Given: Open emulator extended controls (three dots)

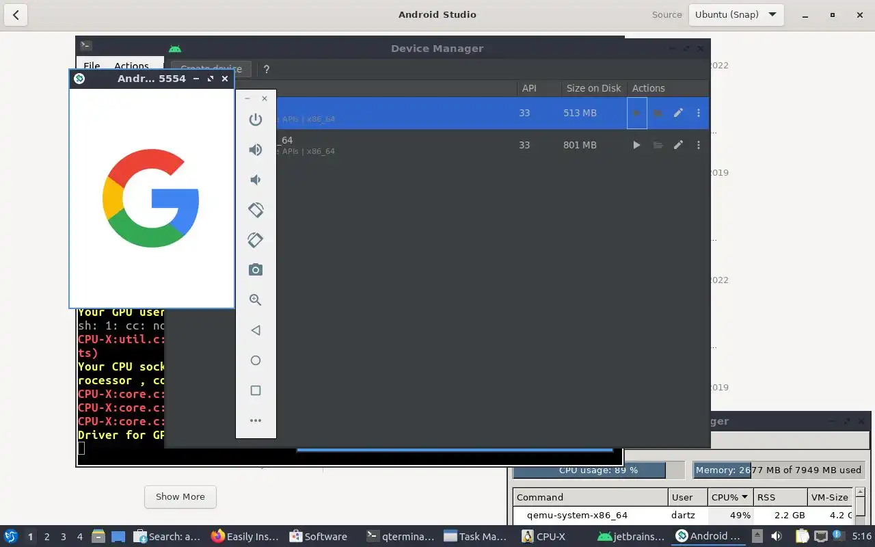Looking at the screenshot, I should tap(256, 421).
